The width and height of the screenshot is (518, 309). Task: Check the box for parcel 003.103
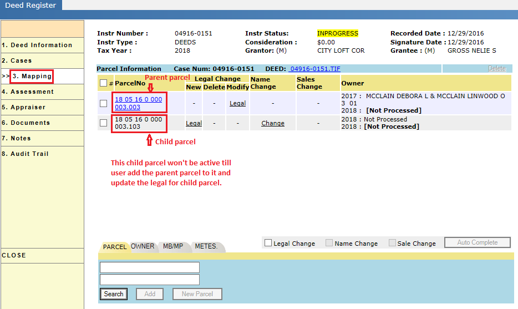(103, 123)
